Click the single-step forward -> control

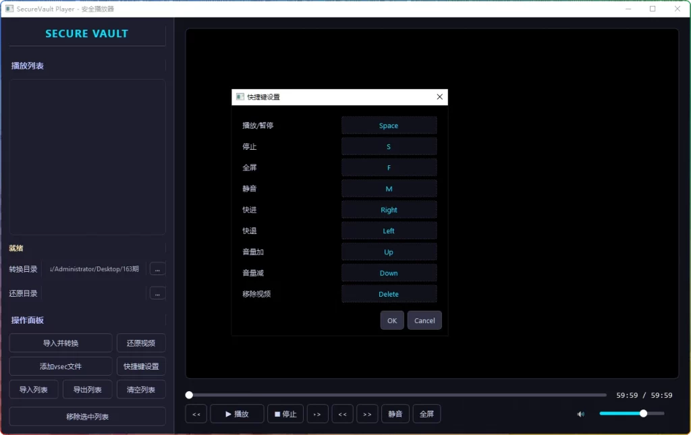[317, 413]
